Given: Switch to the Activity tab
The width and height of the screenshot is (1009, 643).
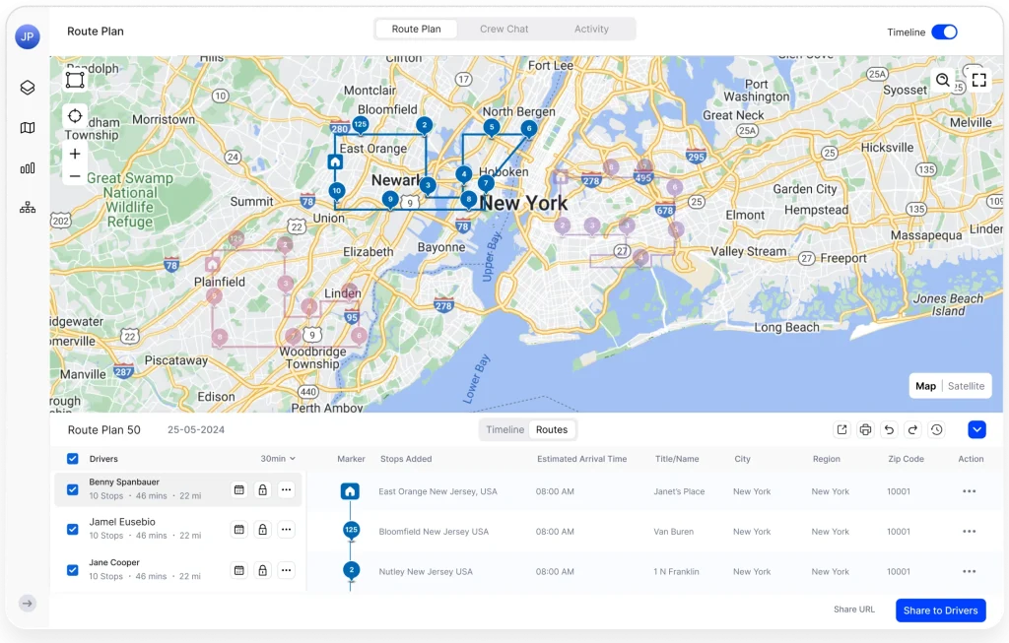Looking at the screenshot, I should 591,29.
